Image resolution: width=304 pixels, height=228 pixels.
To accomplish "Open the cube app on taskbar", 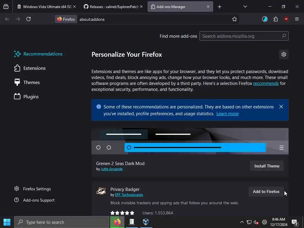I will click(x=146, y=222).
